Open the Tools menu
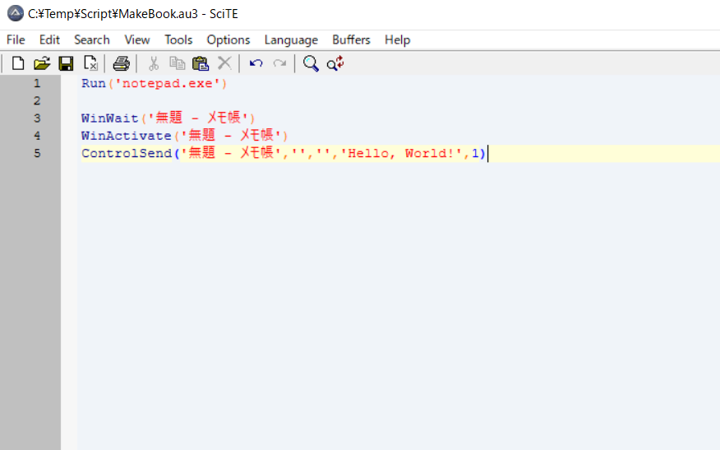This screenshot has height=450, width=720. pyautogui.click(x=178, y=39)
